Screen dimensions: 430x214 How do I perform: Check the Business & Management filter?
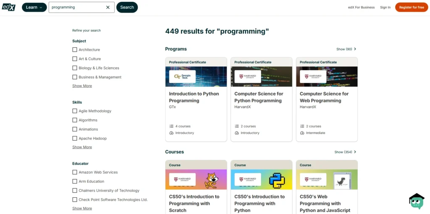(75, 77)
